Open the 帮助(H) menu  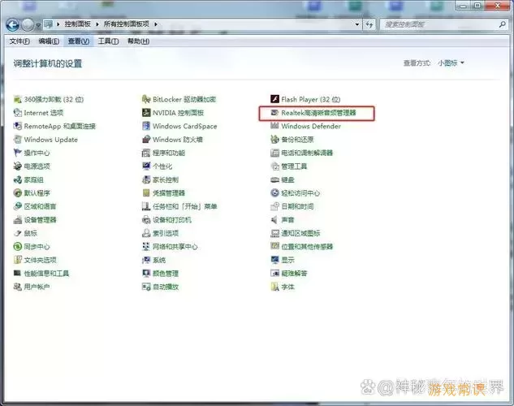(x=138, y=41)
